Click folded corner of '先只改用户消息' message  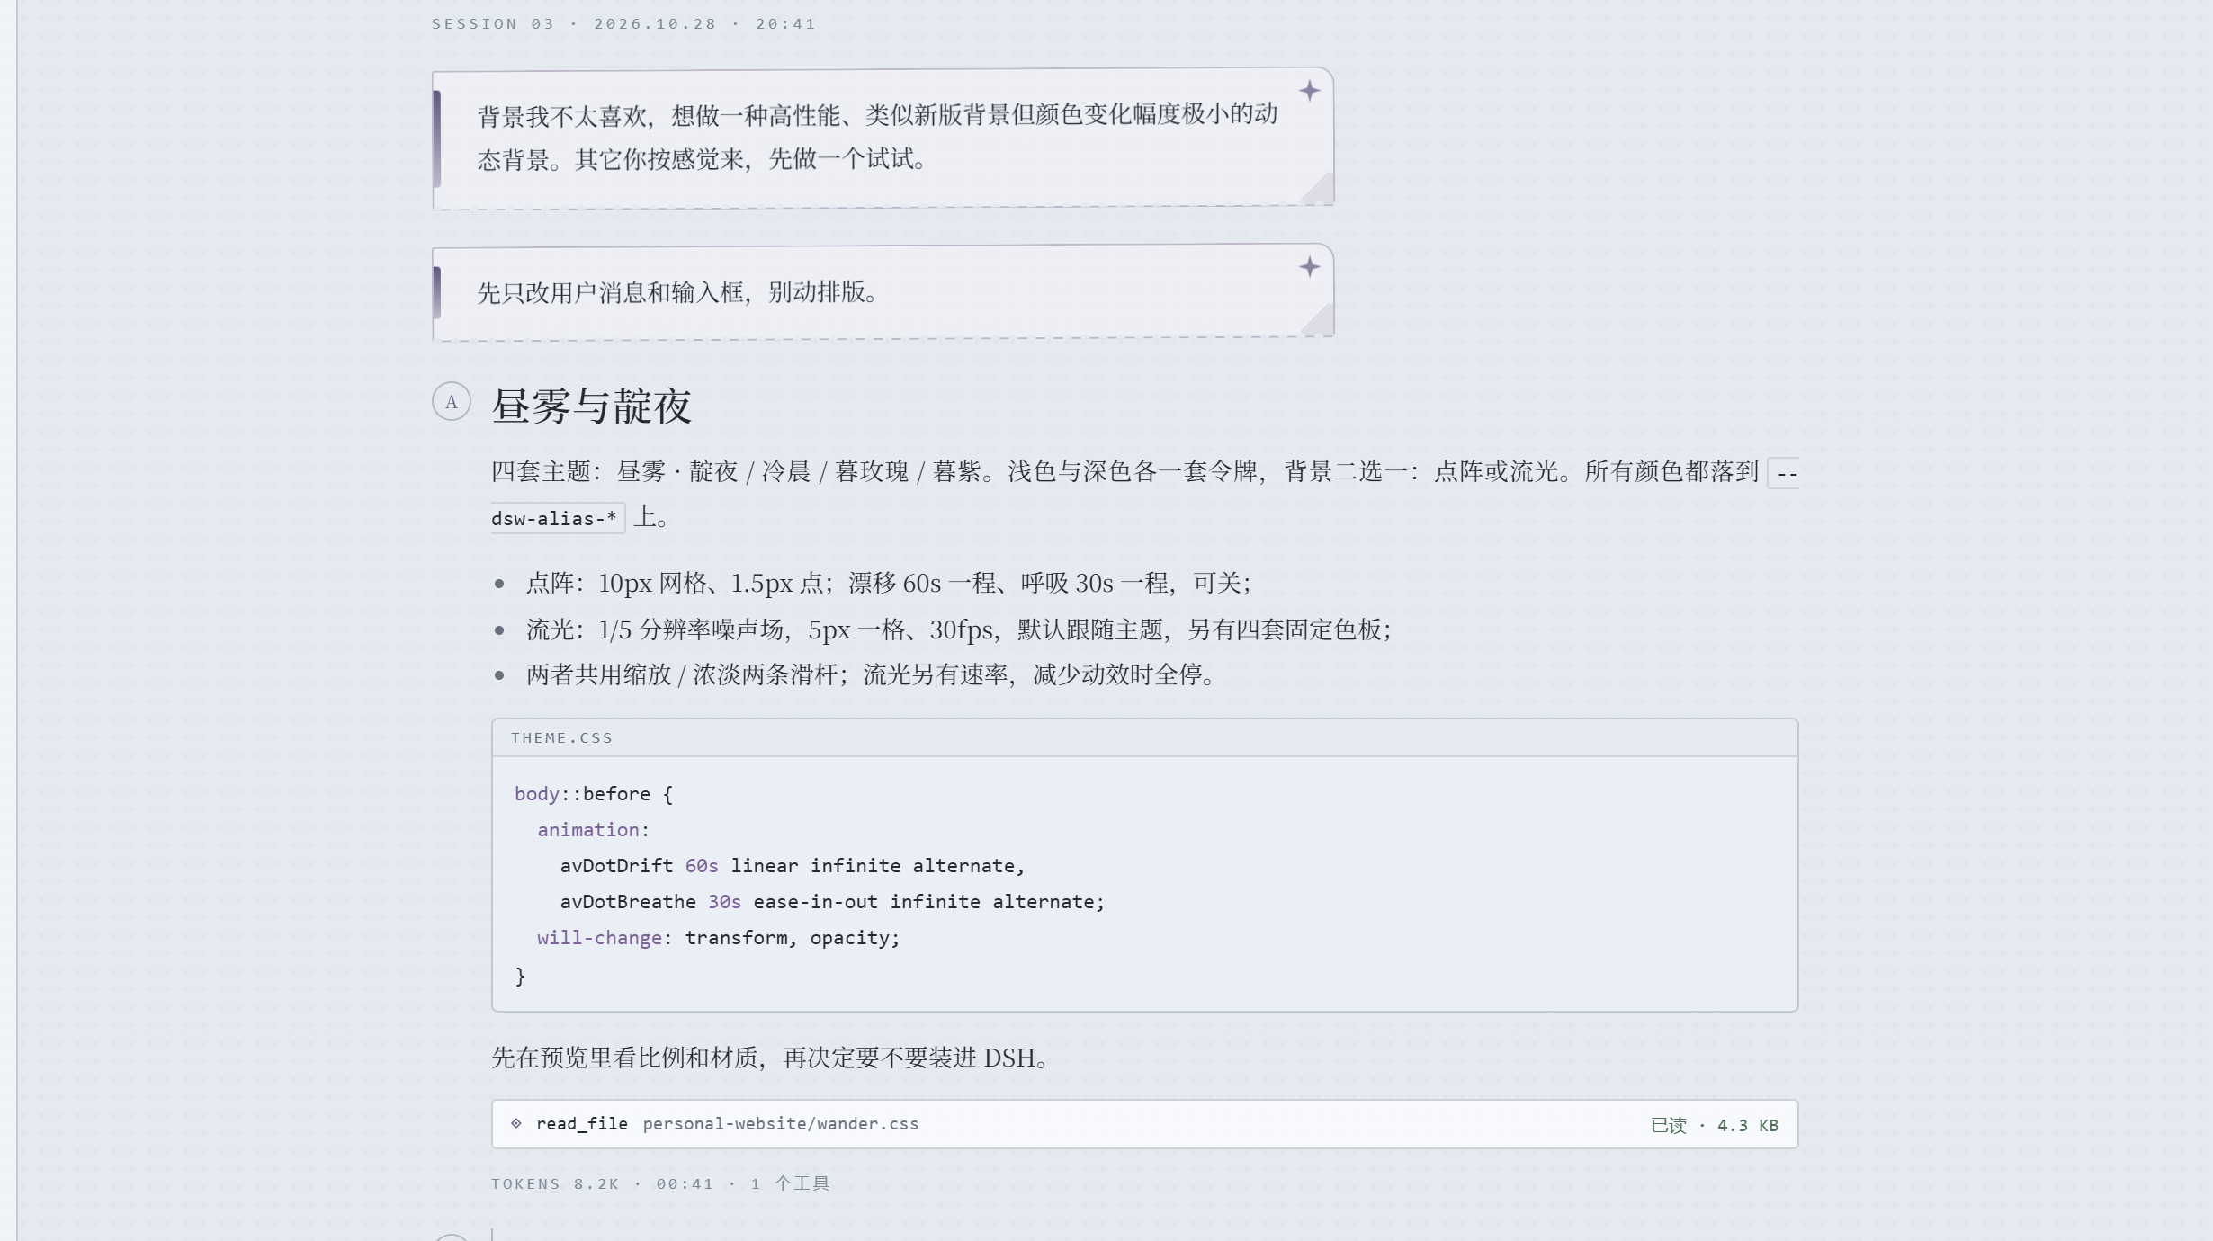[x=1318, y=320]
